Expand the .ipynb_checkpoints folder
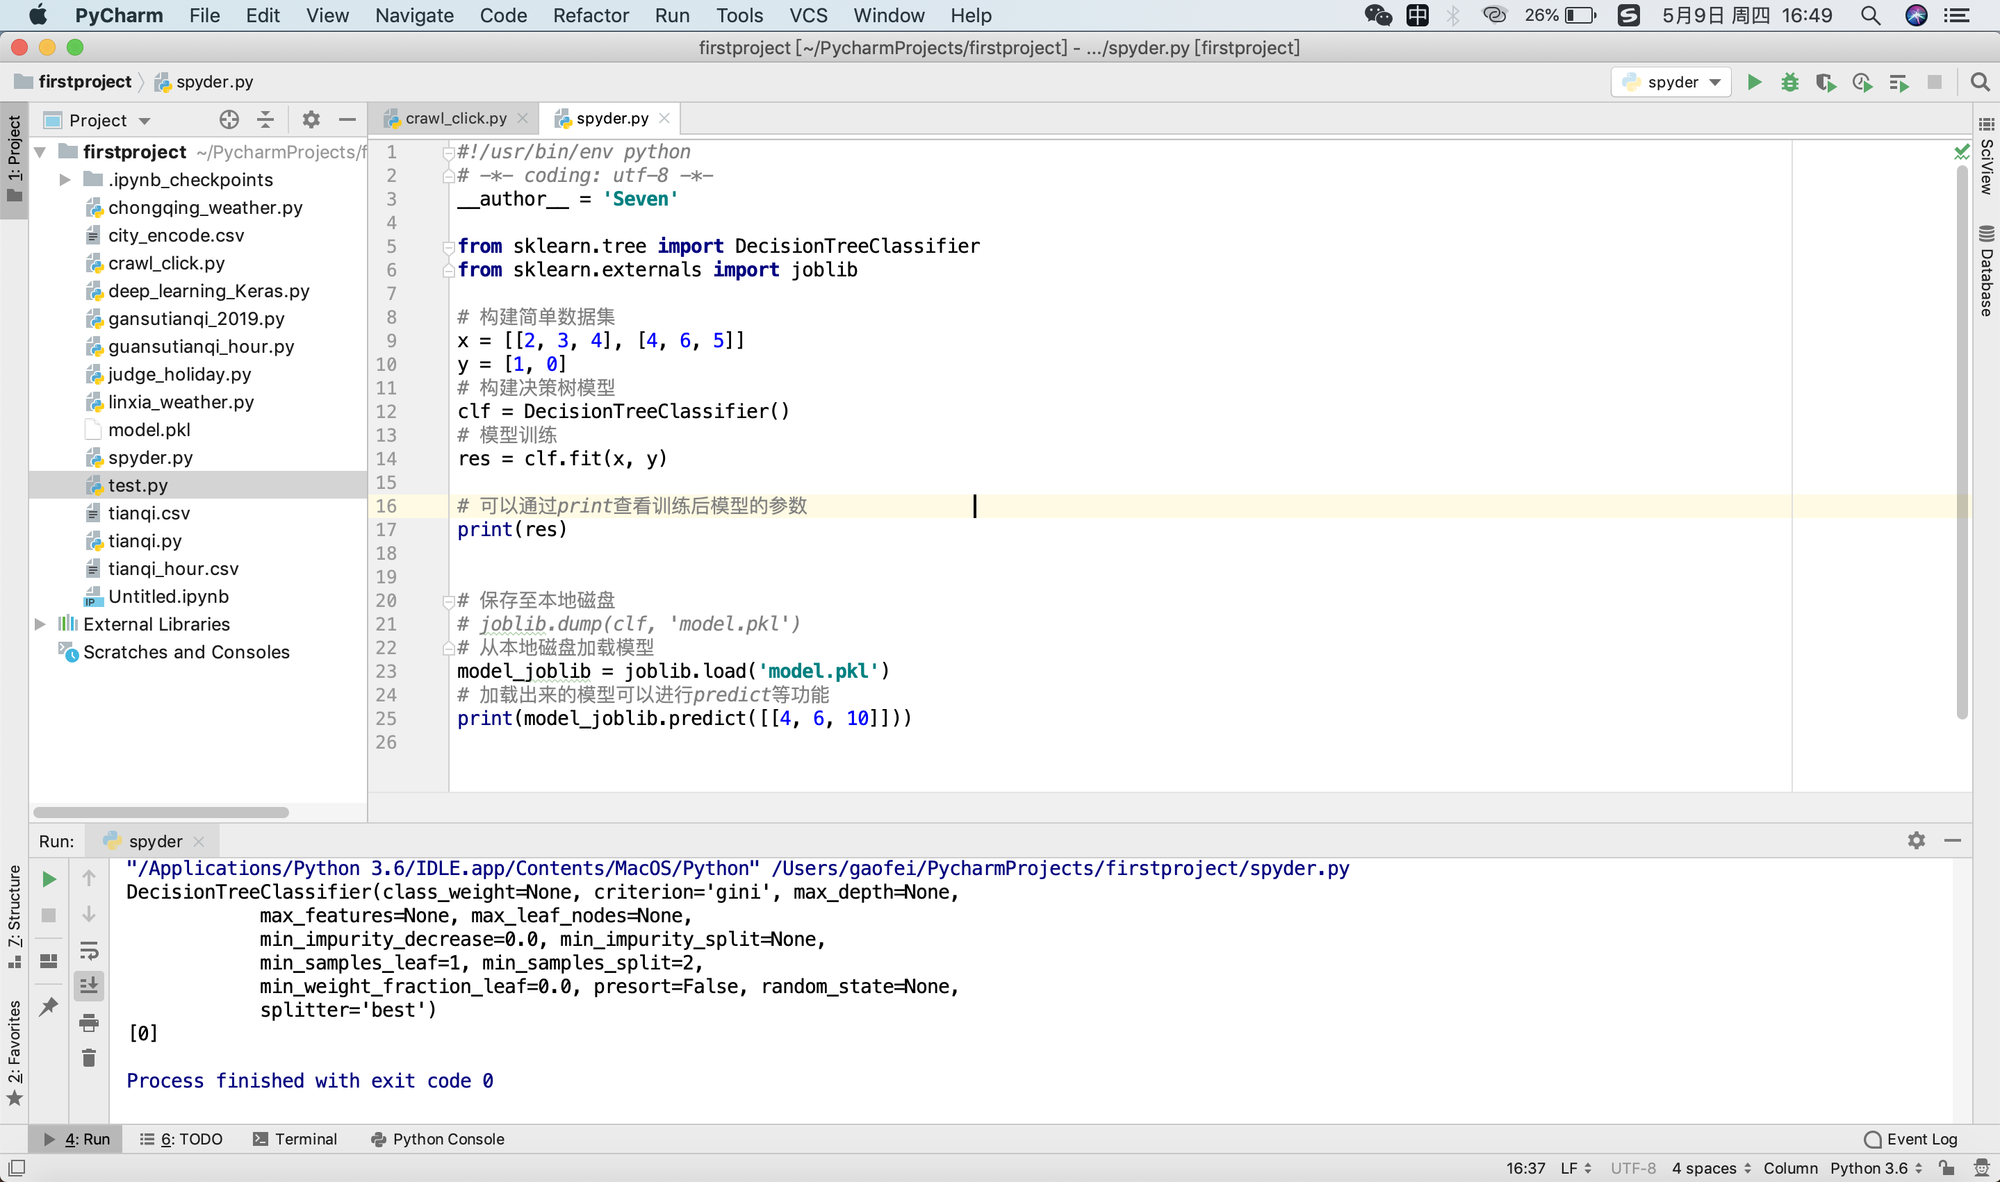The image size is (2000, 1182). click(65, 180)
